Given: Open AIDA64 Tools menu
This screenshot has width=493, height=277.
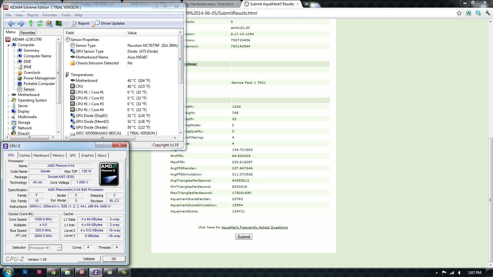Looking at the screenshot, I should point(66,15).
